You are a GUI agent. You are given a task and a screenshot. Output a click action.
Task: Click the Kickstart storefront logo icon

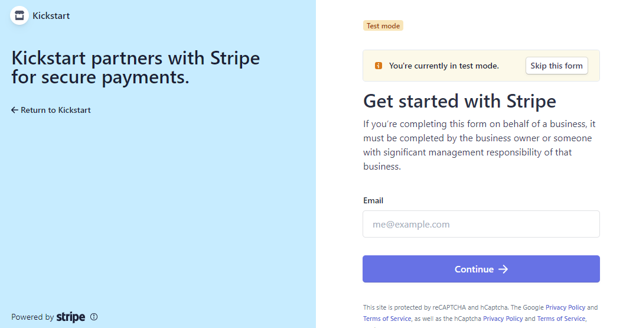point(19,16)
